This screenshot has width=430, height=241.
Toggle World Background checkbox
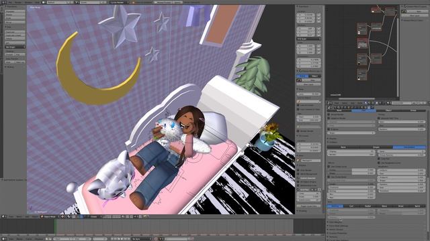[298, 174]
